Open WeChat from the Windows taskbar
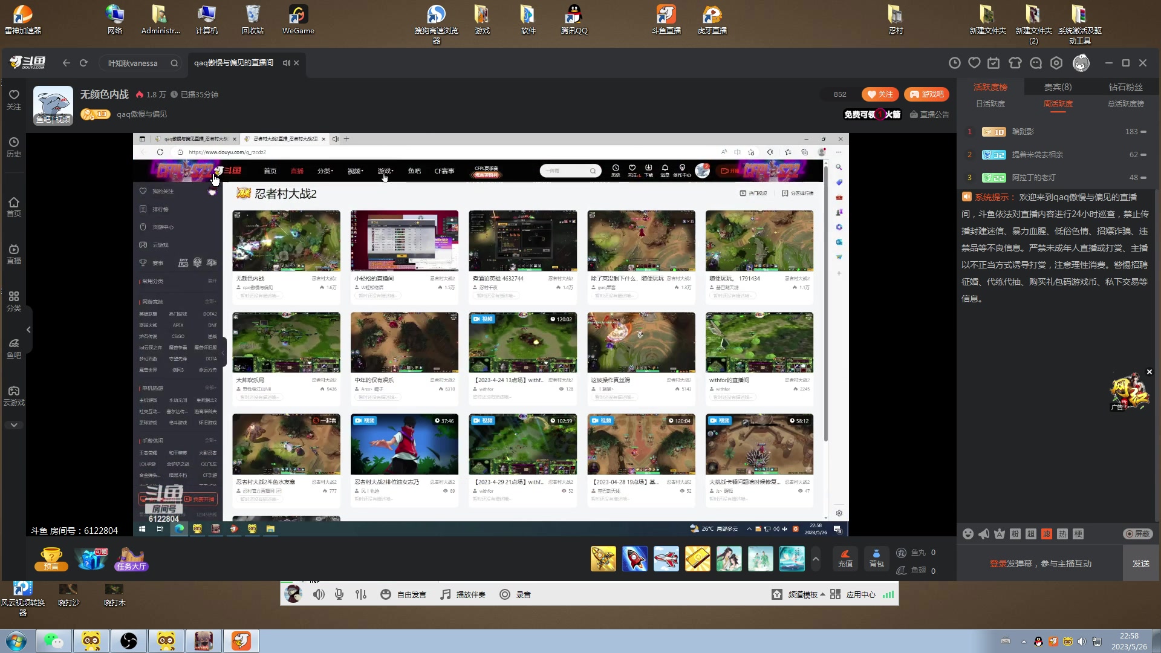Screen dimensions: 1161x653 pos(54,641)
